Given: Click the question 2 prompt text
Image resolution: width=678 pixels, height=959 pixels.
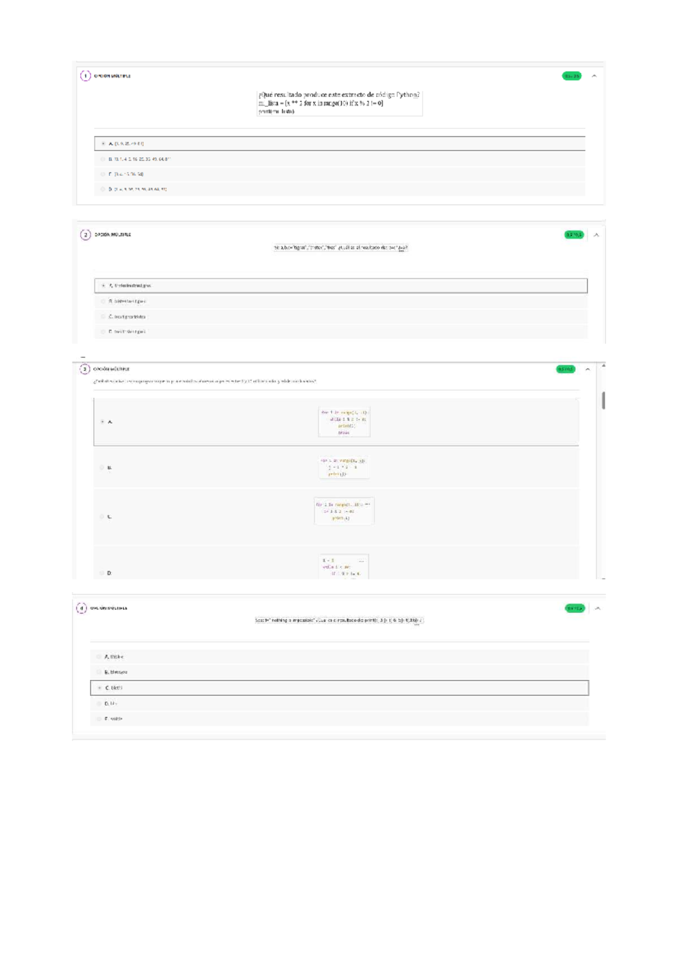Looking at the screenshot, I should coord(340,248).
